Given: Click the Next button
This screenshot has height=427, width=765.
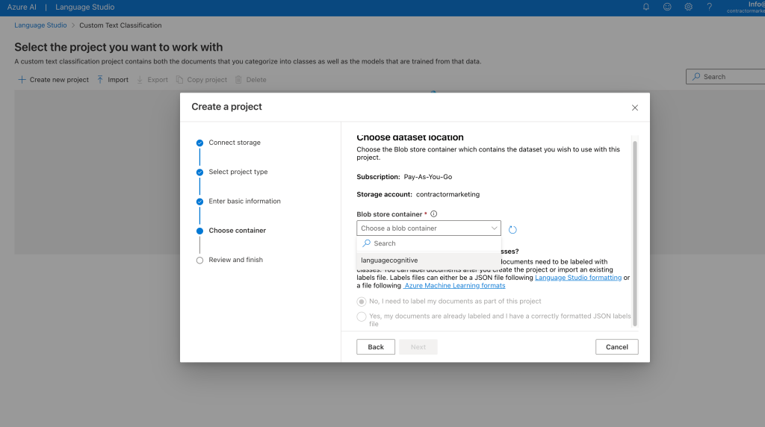Looking at the screenshot, I should coord(418,347).
